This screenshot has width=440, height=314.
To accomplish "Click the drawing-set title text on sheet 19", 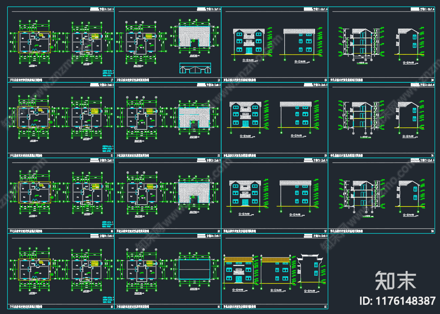I will (240, 80).
